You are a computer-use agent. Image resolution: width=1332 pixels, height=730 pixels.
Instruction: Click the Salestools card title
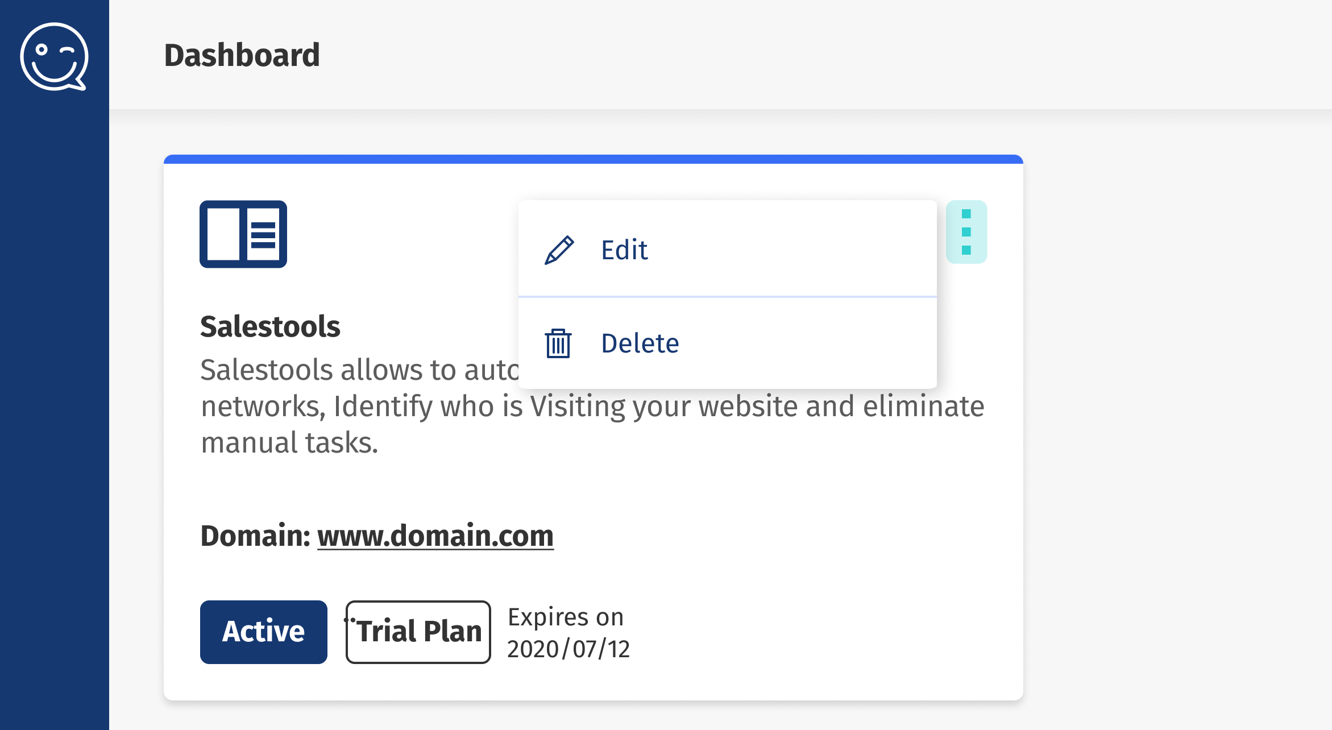270,326
